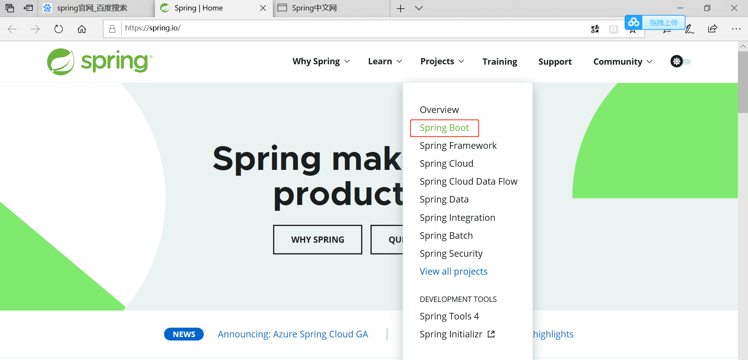Switch to Spring中文网 tab
The height and width of the screenshot is (360, 748).
coord(331,8)
